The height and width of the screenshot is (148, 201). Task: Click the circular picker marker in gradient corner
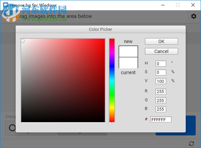(x=23, y=41)
